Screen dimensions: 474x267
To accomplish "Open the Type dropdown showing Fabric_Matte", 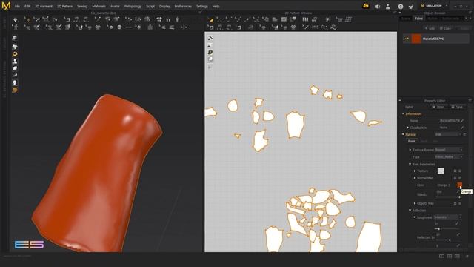I will pos(449,156).
